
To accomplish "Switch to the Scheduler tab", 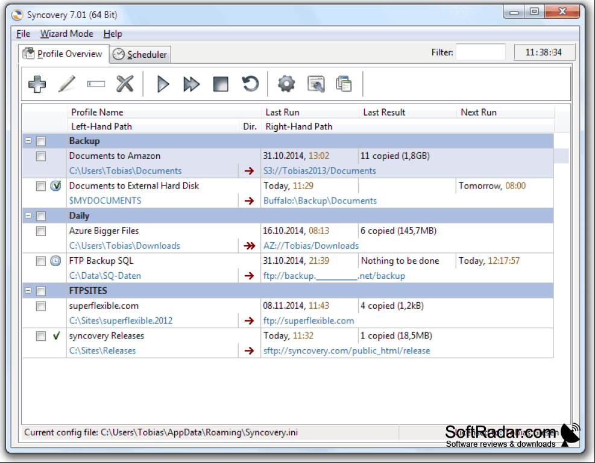I will pyautogui.click(x=140, y=55).
